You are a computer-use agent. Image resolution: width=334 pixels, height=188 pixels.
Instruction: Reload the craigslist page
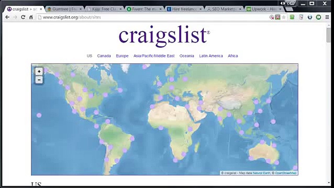pos(23,17)
